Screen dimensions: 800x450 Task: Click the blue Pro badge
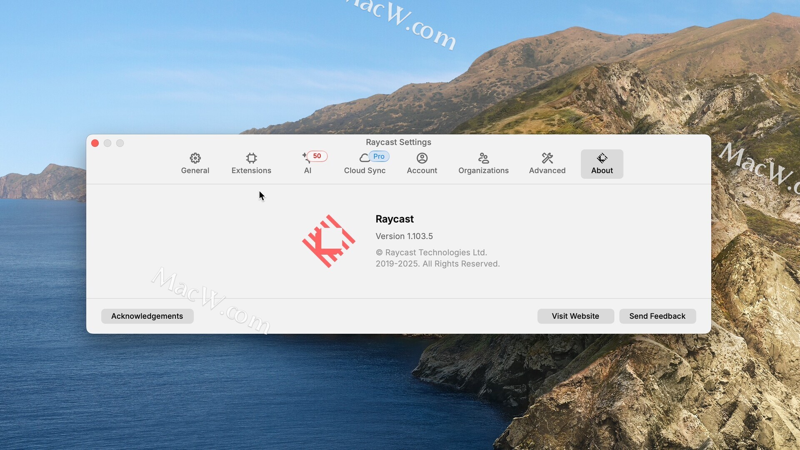point(379,156)
